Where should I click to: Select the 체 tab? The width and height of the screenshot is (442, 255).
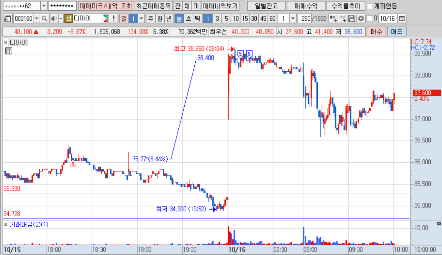(187, 6)
